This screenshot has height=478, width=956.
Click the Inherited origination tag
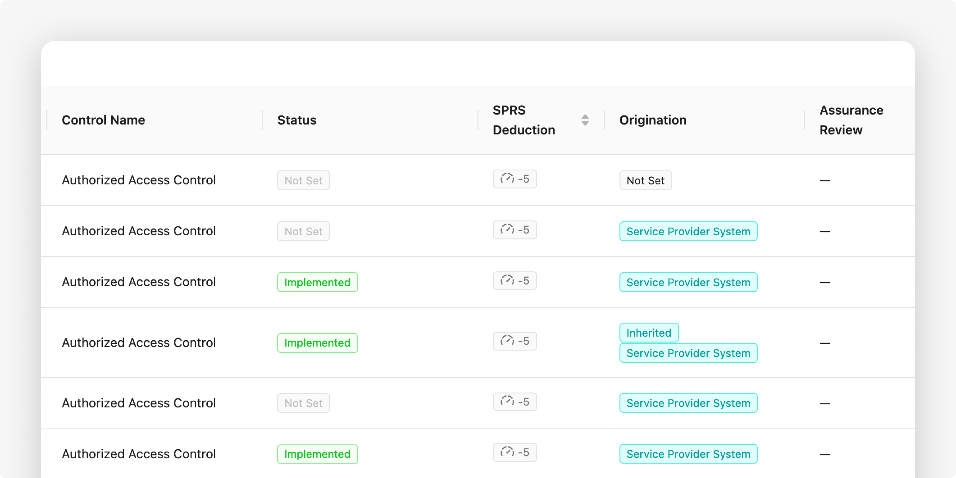point(649,333)
